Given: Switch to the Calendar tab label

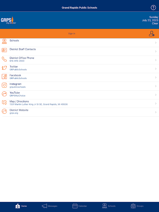Looking at the screenshot, I should [83, 206].
